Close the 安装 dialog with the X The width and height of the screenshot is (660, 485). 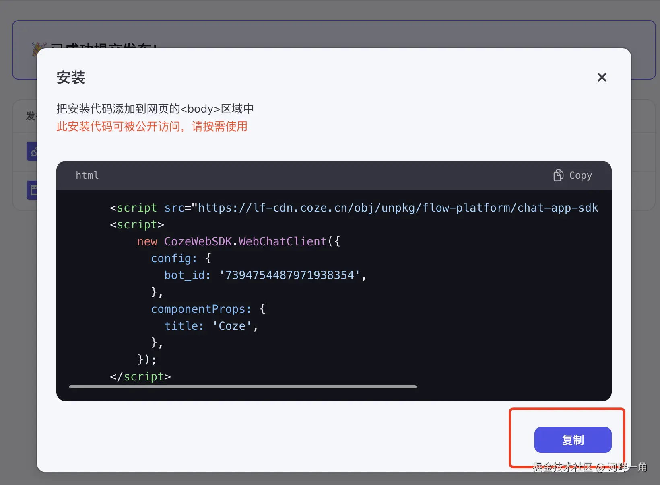pos(602,77)
